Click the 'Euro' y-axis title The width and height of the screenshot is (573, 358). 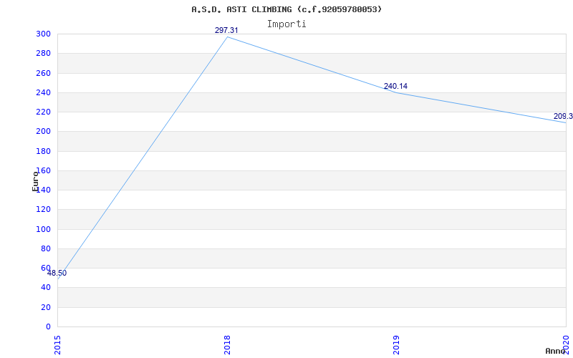(x=35, y=181)
